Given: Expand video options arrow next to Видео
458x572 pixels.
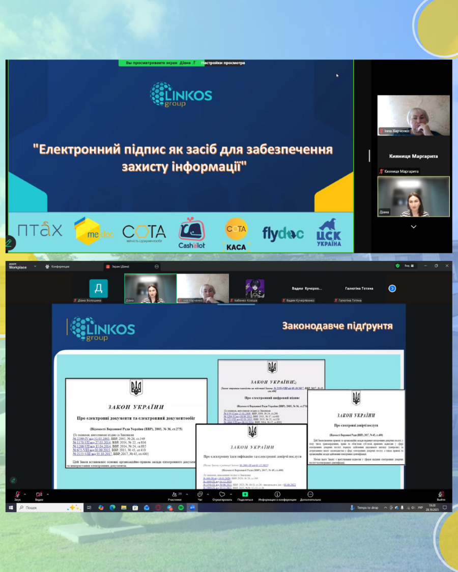Looking at the screenshot, I should pos(48,494).
